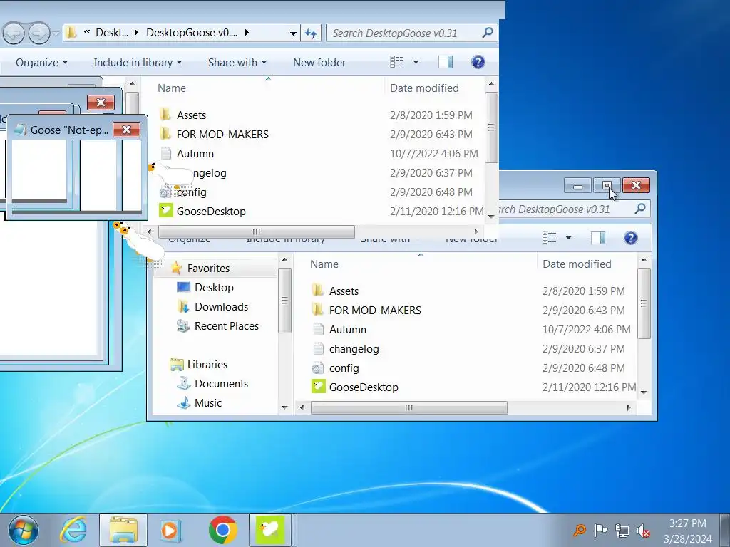730x547 pixels.
Task: Open Downloads in the navigation pane
Action: coord(221,306)
